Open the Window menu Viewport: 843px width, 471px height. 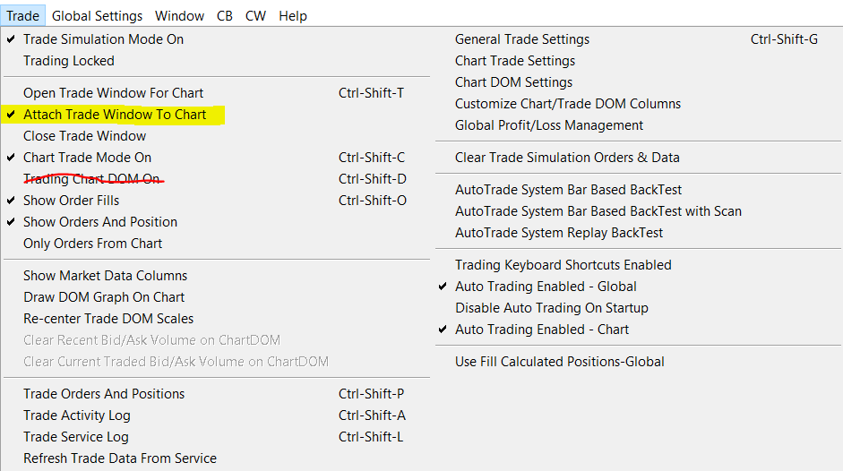[179, 15]
